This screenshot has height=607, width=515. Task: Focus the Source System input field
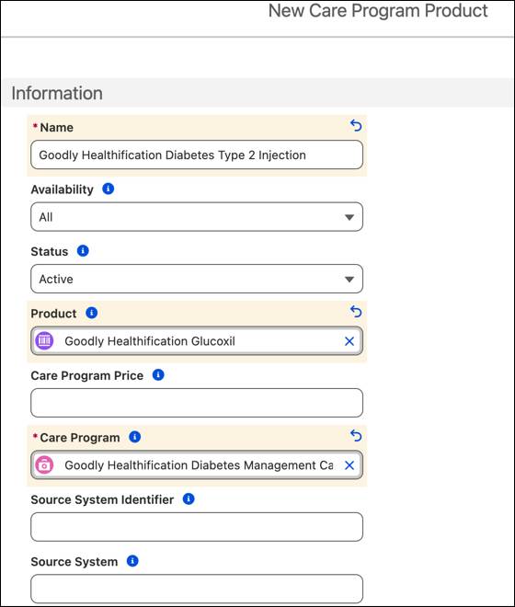pyautogui.click(x=197, y=589)
